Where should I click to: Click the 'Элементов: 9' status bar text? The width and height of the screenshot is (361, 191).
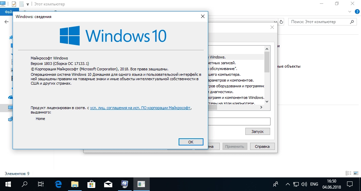(x=17, y=174)
